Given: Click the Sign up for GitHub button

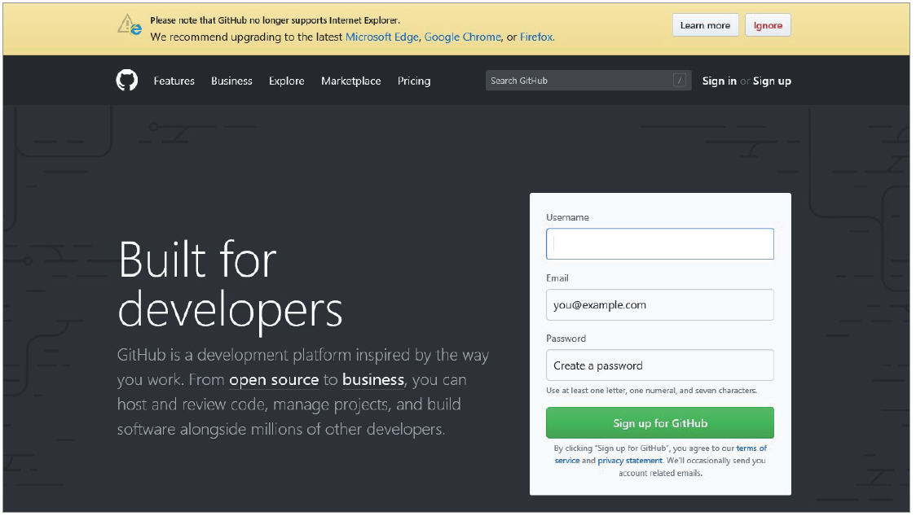Looking at the screenshot, I should coord(660,423).
